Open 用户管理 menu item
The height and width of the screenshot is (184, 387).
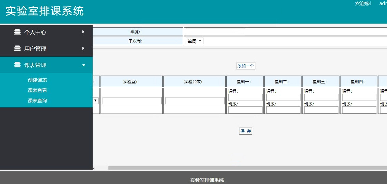[46, 49]
